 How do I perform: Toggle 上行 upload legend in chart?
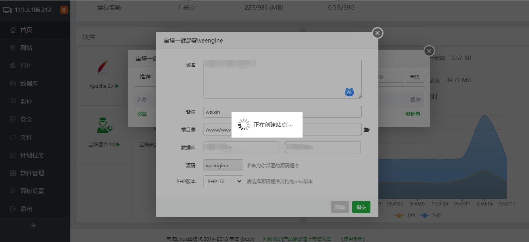[406, 215]
